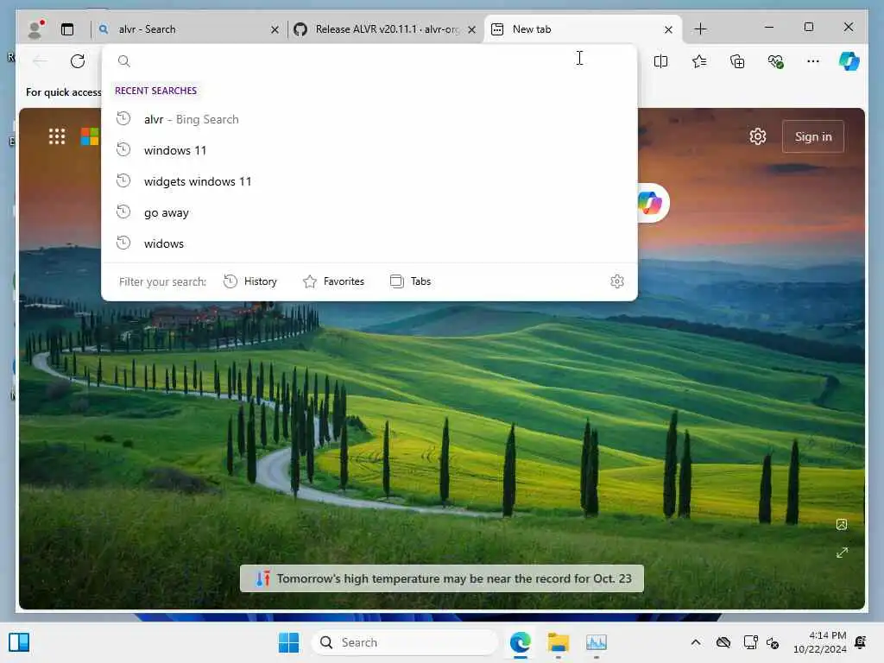Viewport: 884px width, 663px height.
Task: Switch to Release ALVR v20.11.1 tab
Action: pyautogui.click(x=386, y=29)
